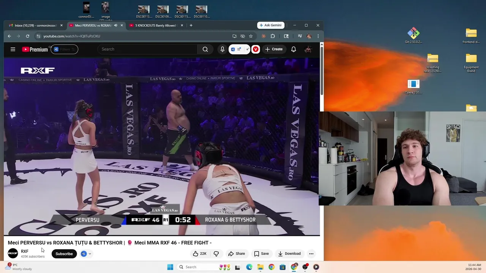This screenshot has width=486, height=273.
Task: Click the Create button
Action: click(x=274, y=49)
